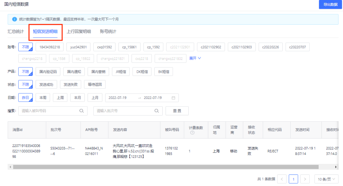Filter product by BK短信

(164, 72)
